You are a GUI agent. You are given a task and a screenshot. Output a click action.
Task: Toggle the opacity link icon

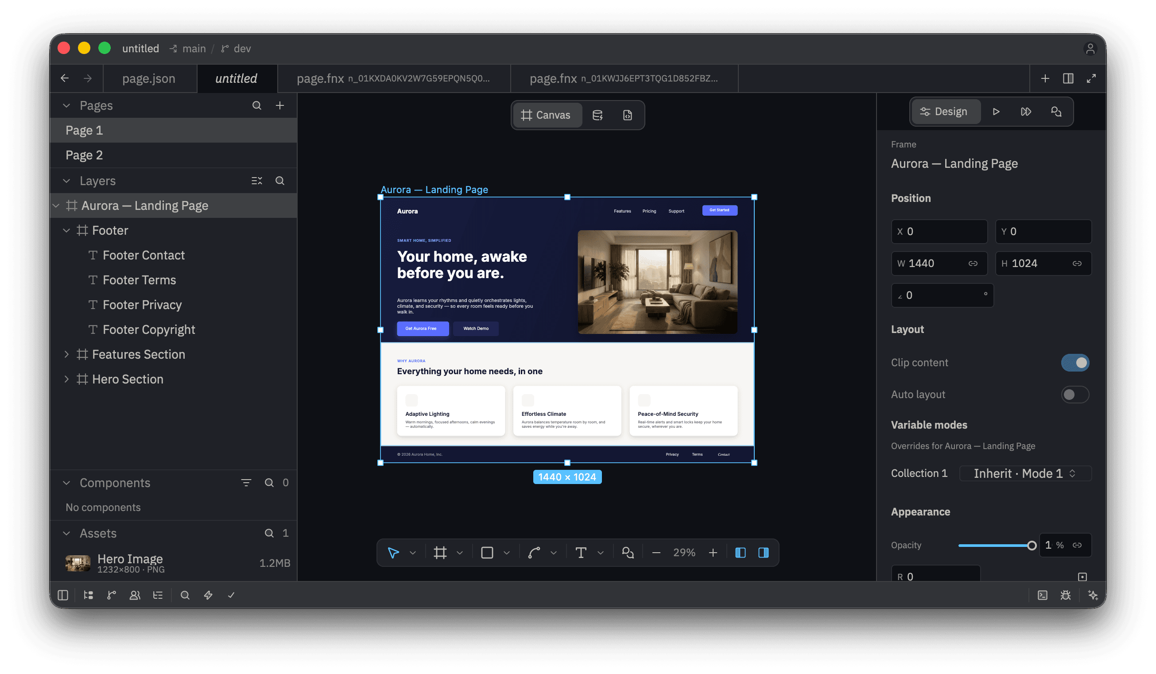(1077, 545)
